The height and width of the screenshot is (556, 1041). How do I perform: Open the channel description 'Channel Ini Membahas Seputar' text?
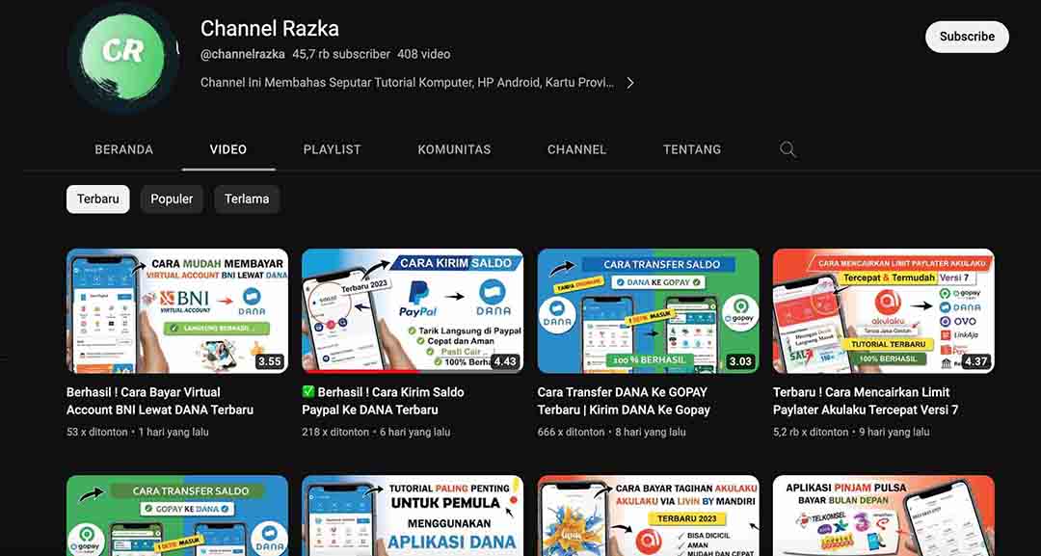(x=407, y=83)
